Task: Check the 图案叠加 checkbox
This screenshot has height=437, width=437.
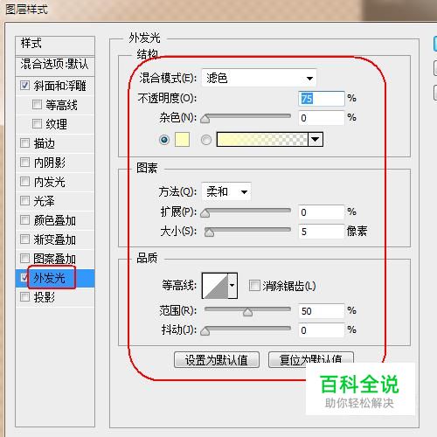Action: [x=24, y=258]
